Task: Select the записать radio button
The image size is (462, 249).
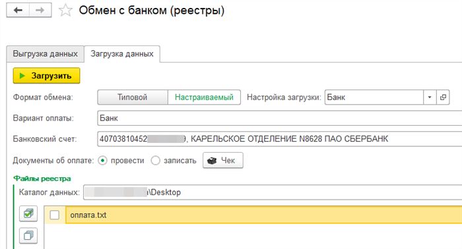Action: click(155, 161)
